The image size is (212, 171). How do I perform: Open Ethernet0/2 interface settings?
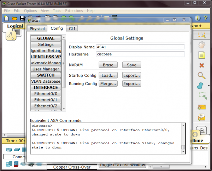click(46, 106)
